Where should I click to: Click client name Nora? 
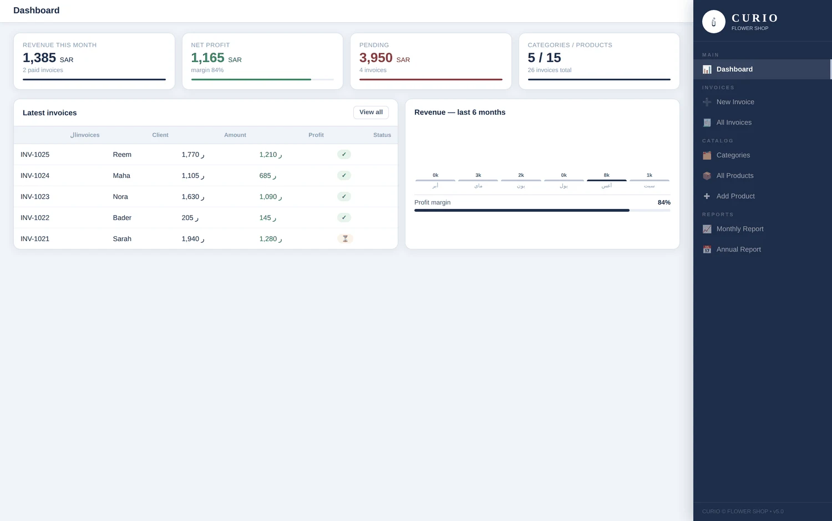click(120, 197)
